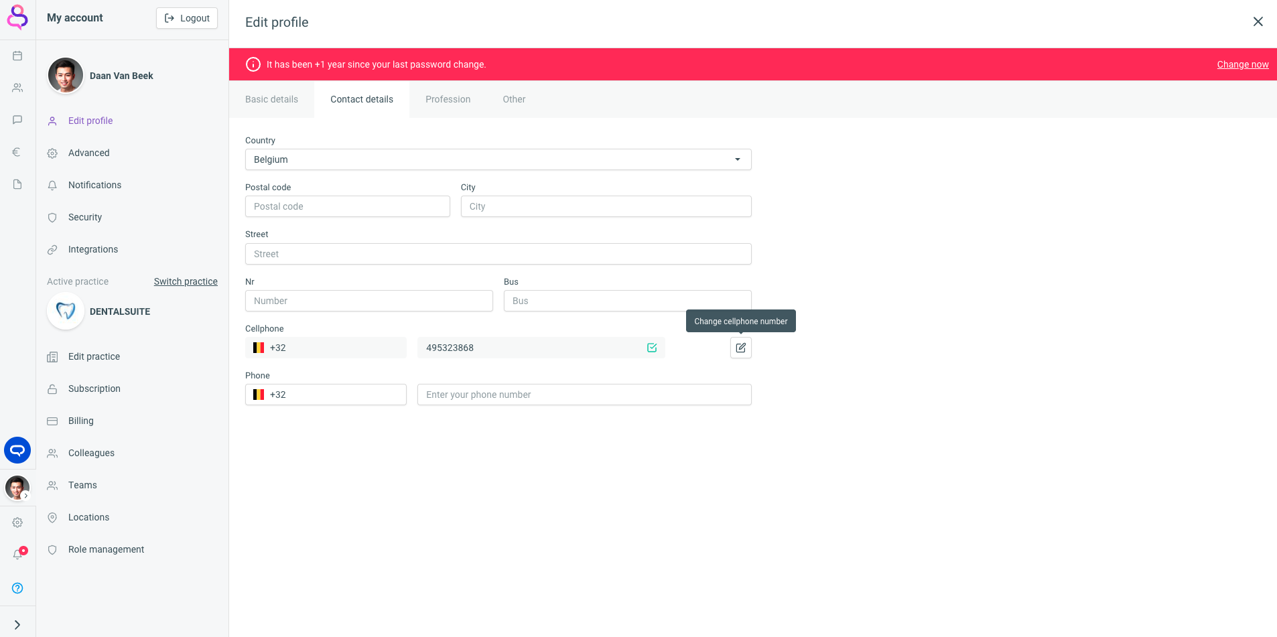Switch to the Profession tab
1277x637 pixels.
point(448,99)
